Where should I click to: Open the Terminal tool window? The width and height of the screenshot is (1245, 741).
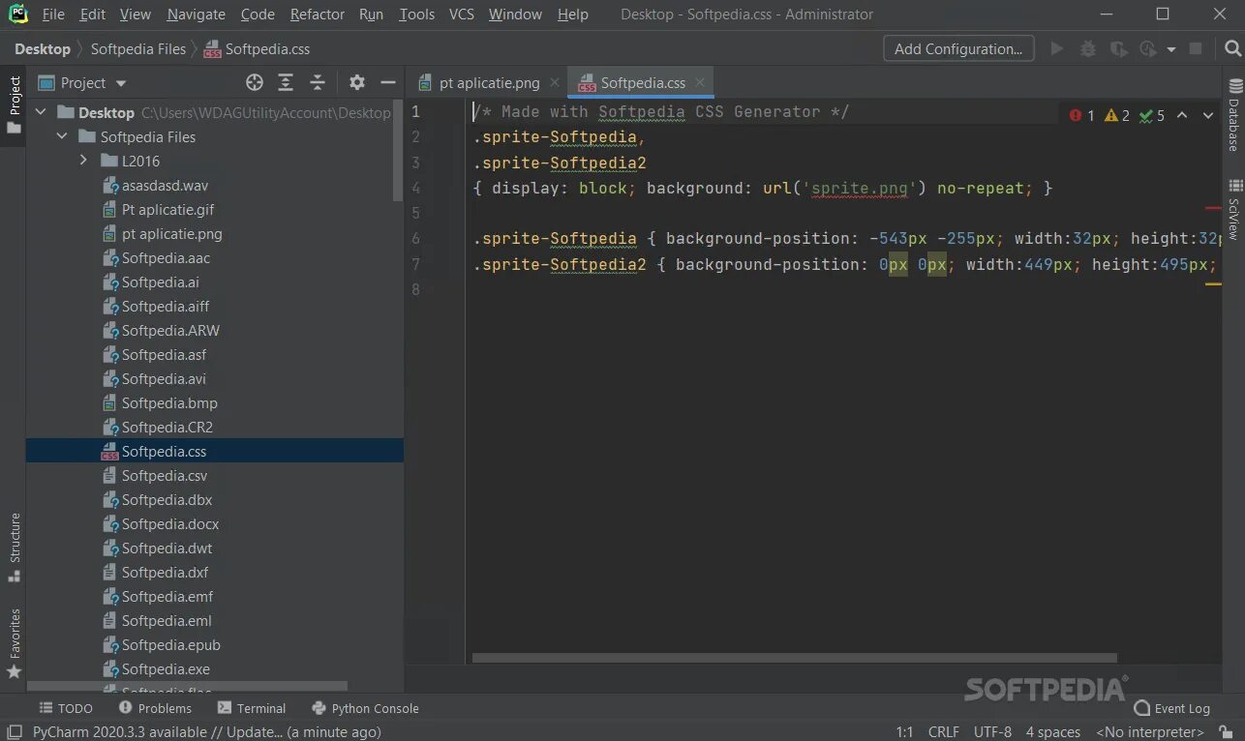pyautogui.click(x=252, y=708)
